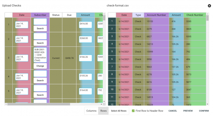Select Subscriber column header

[40, 15]
